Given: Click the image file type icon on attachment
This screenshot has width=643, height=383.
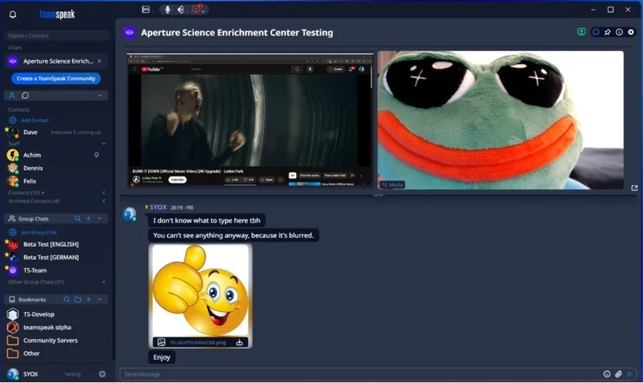Looking at the screenshot, I should [x=161, y=342].
